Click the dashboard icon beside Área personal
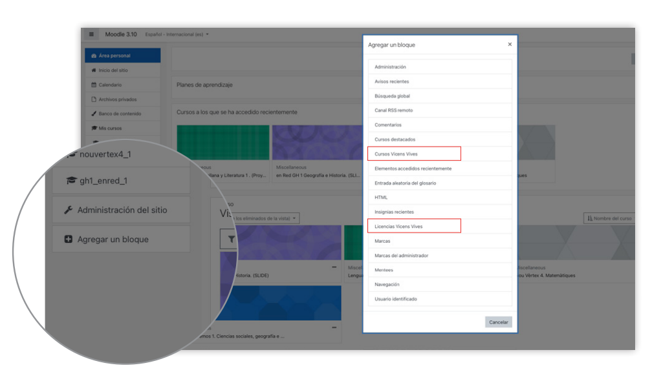Viewport: 661px width, 381px height. pyautogui.click(x=94, y=56)
